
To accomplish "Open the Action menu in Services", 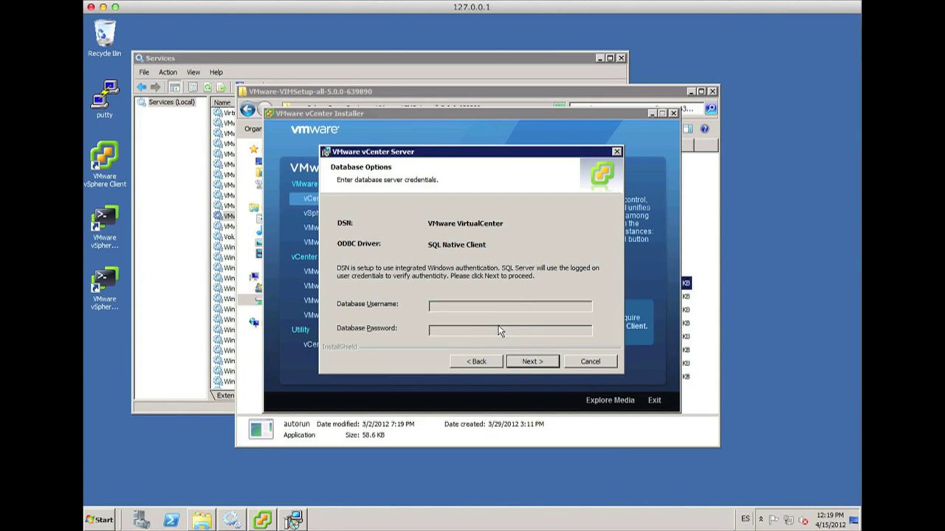I will [168, 72].
